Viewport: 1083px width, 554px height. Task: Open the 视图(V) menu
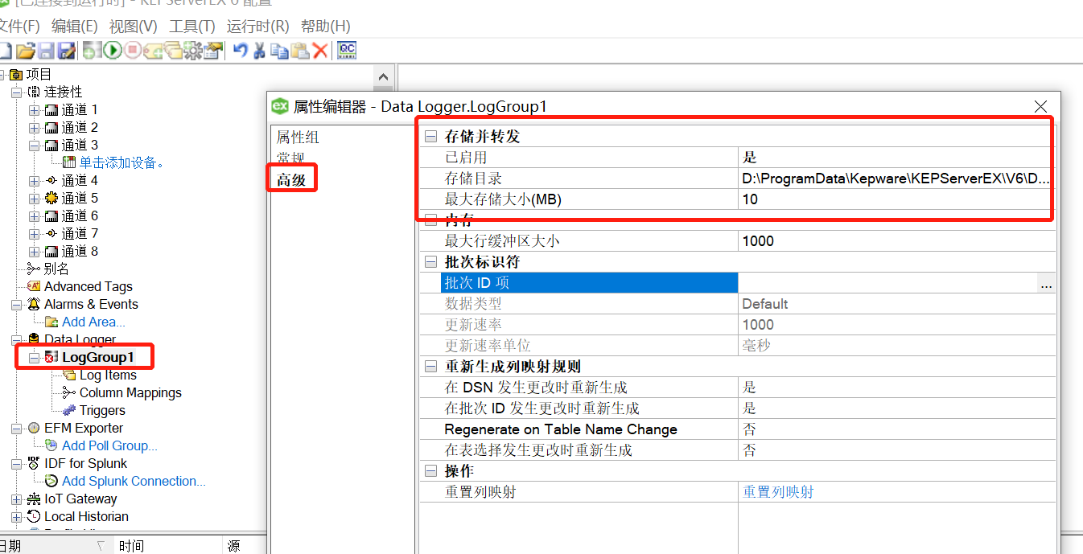tap(134, 27)
